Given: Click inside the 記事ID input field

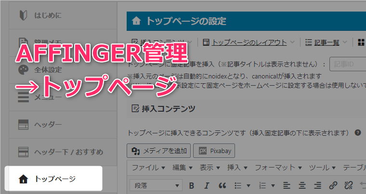Looking at the screenshot, I should (x=348, y=64).
